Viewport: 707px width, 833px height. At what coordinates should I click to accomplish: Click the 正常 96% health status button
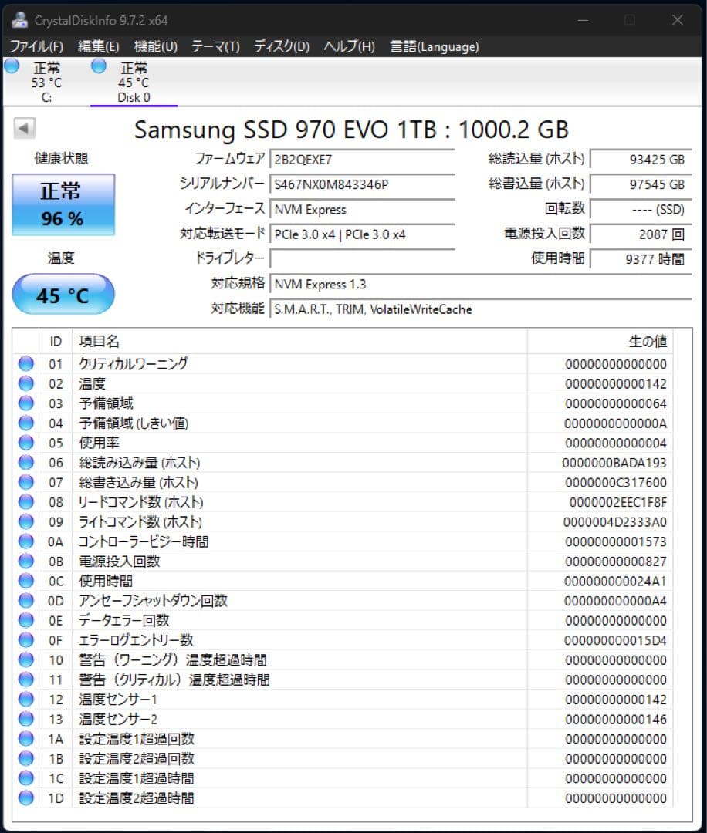[63, 204]
